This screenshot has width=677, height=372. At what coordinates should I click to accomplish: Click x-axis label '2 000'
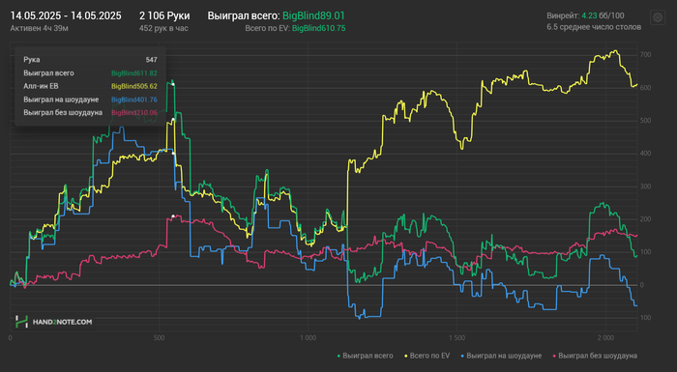605,338
